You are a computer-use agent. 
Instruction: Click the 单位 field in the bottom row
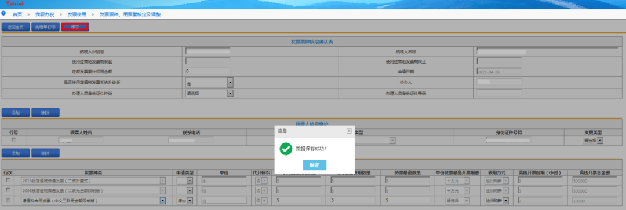[224, 201]
